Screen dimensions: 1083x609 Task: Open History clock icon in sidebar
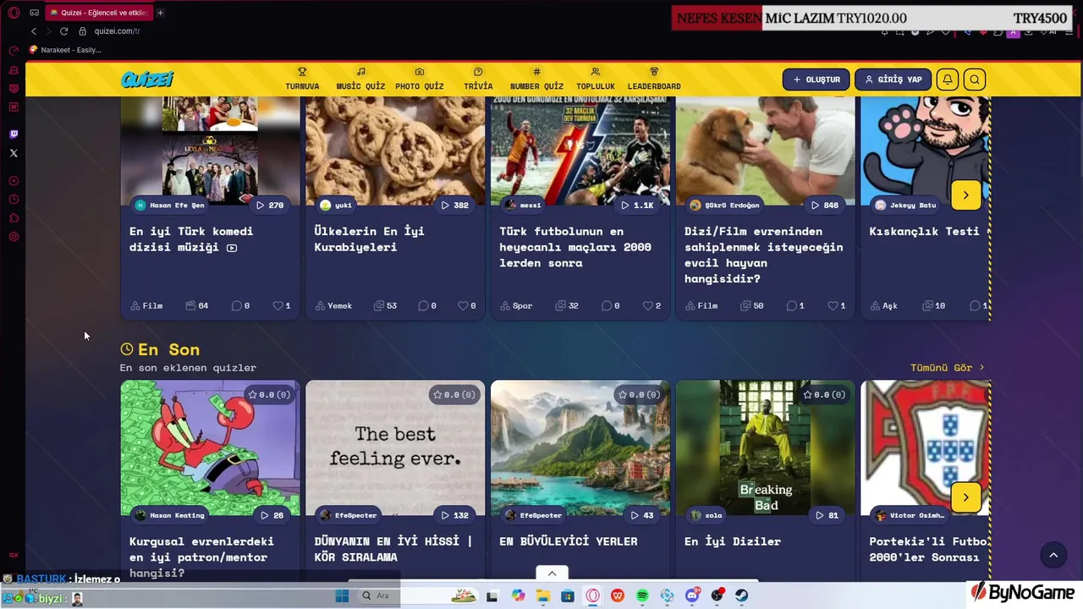point(14,200)
